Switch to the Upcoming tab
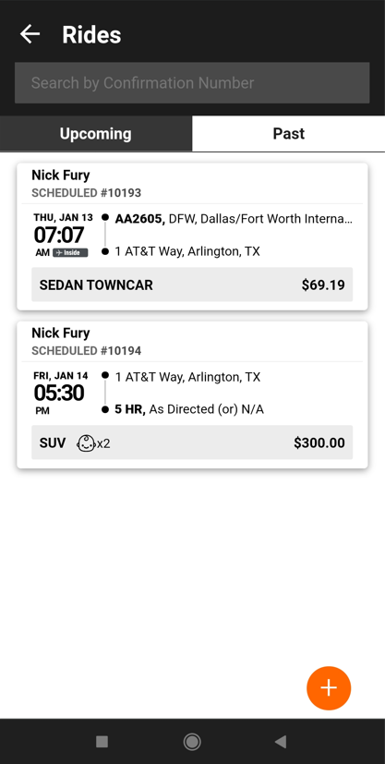Image resolution: width=385 pixels, height=764 pixels. point(96,134)
